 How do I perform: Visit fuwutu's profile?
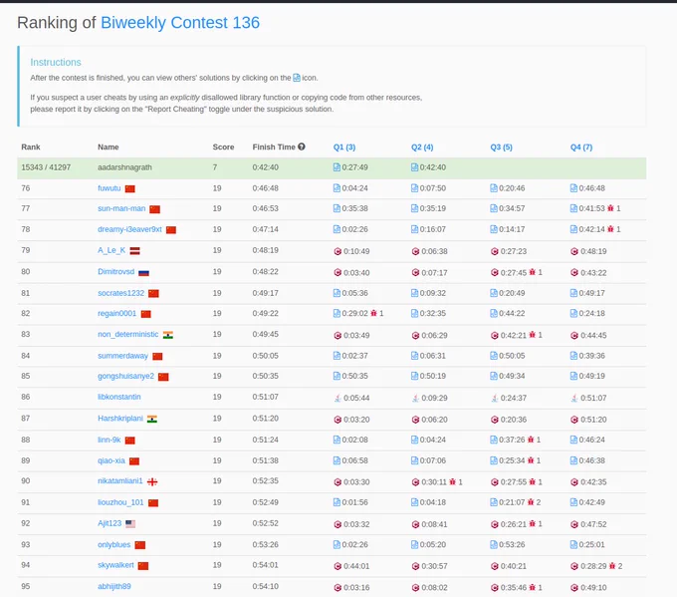110,188
